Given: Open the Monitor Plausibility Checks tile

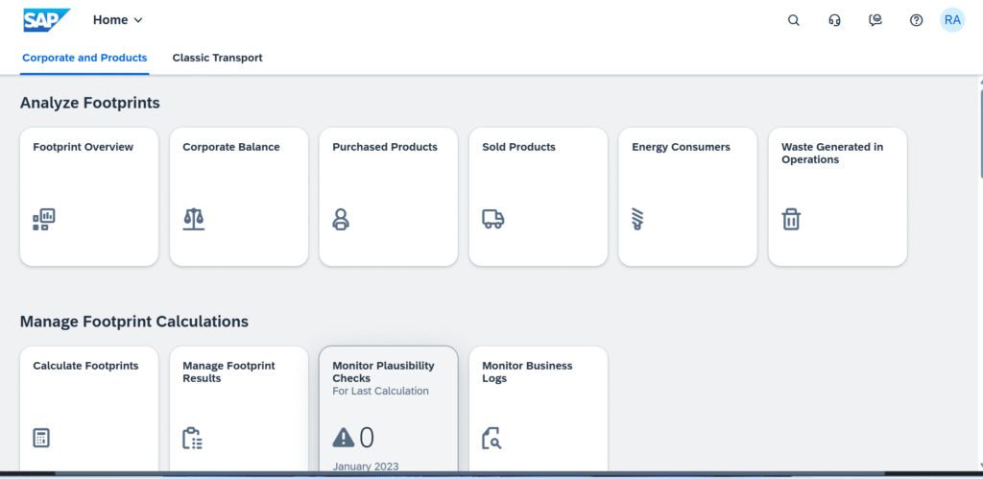Looking at the screenshot, I should (388, 408).
